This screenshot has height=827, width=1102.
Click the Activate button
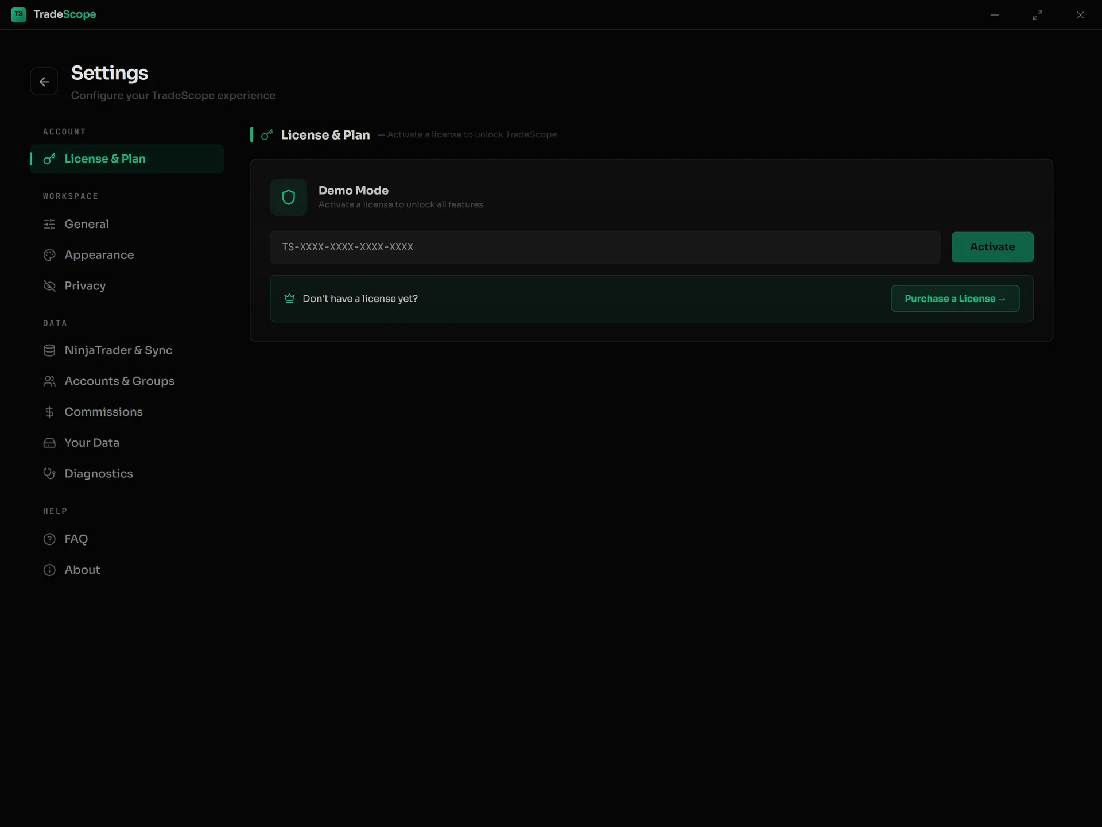pyautogui.click(x=992, y=247)
